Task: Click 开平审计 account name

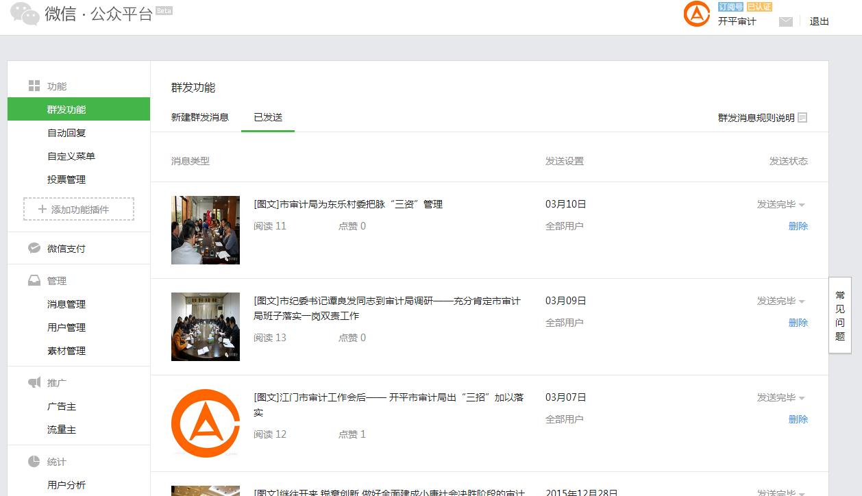Action: (x=737, y=21)
